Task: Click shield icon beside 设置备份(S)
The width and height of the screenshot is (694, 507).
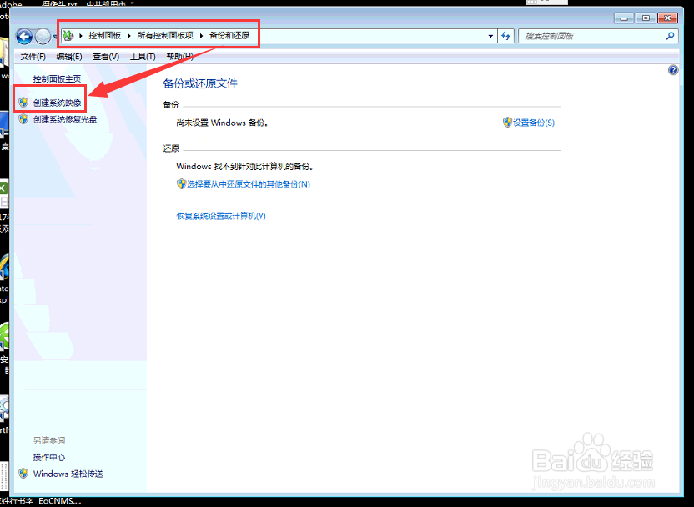Action: point(507,122)
